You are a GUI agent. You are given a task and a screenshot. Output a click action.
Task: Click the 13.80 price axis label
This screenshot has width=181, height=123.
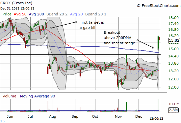click(173, 63)
